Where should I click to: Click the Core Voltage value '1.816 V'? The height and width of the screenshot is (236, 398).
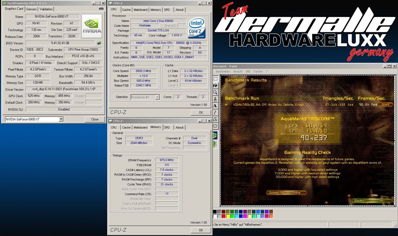pos(177,35)
